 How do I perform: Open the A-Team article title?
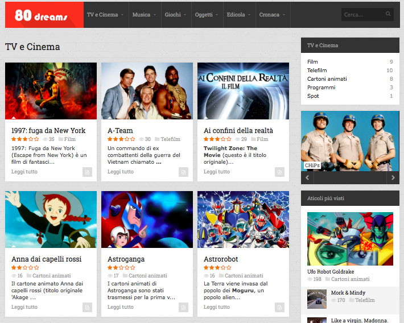120,131
